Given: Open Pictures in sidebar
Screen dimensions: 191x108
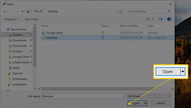Looking at the screenshot, I should [17, 51].
